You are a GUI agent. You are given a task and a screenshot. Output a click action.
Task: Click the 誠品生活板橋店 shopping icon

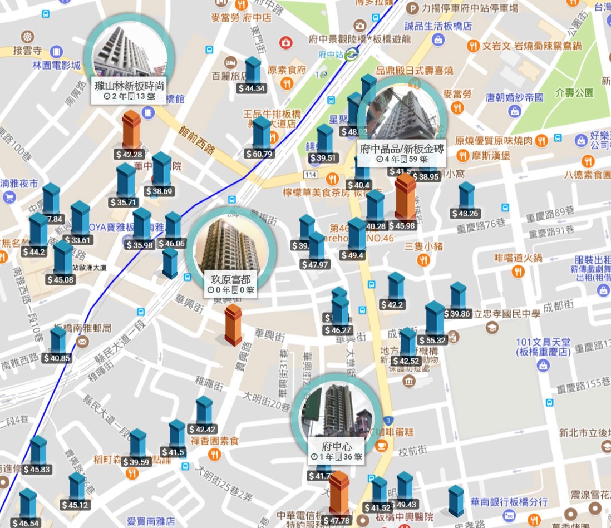click(438, 40)
